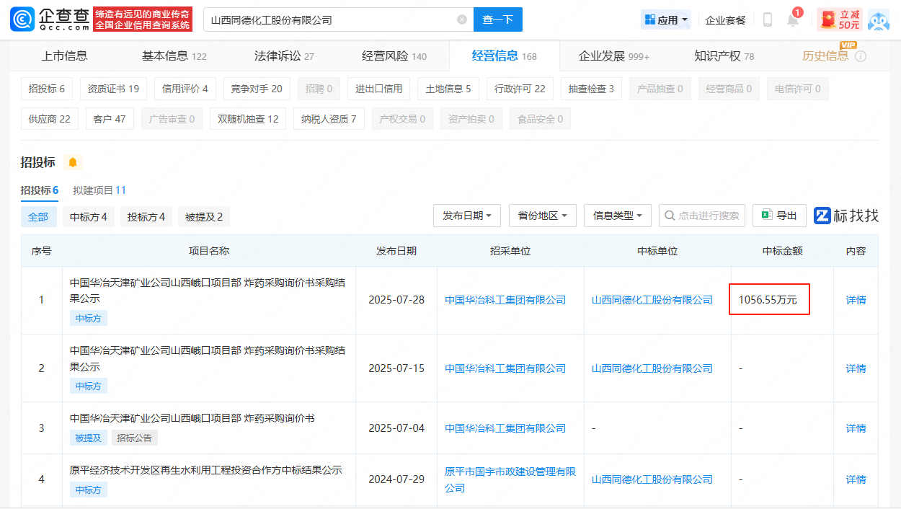Select the 招投标 6 sub-tab

coord(40,190)
